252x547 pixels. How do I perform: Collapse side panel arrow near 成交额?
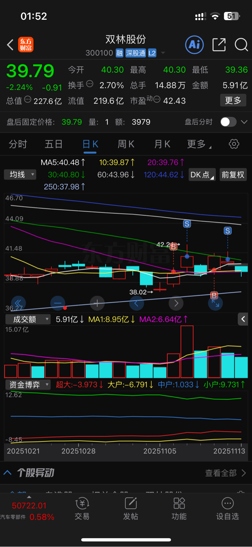click(x=243, y=319)
